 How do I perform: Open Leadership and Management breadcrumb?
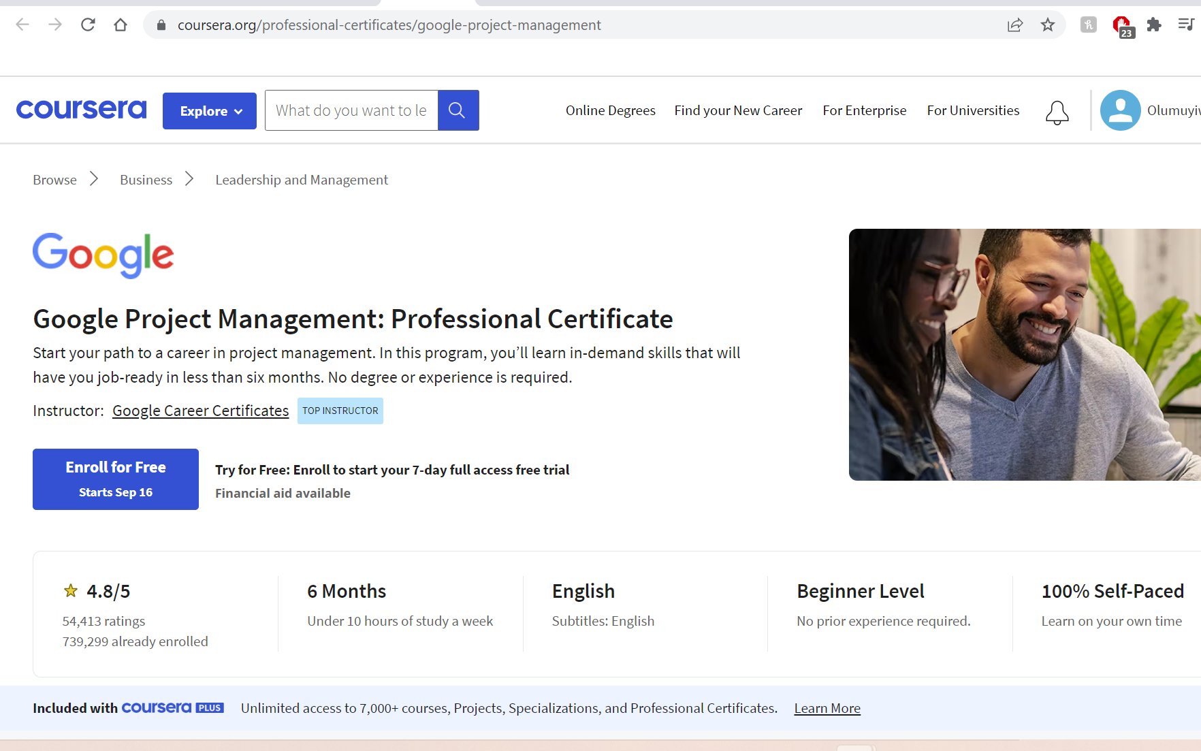pos(302,180)
